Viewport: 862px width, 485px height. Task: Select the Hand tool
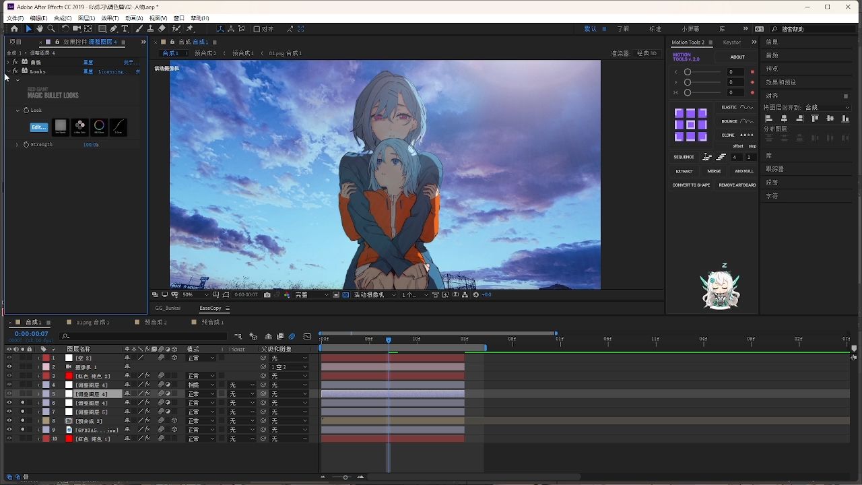[x=40, y=29]
